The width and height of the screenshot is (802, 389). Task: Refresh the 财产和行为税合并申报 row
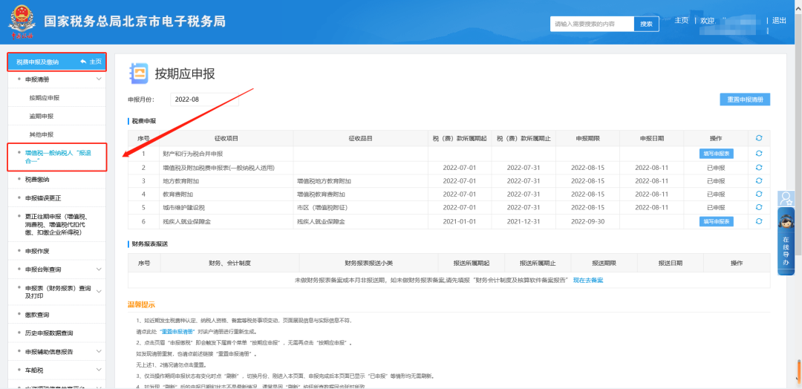[x=758, y=154]
